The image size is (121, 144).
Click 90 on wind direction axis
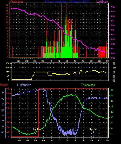click(8, 76)
